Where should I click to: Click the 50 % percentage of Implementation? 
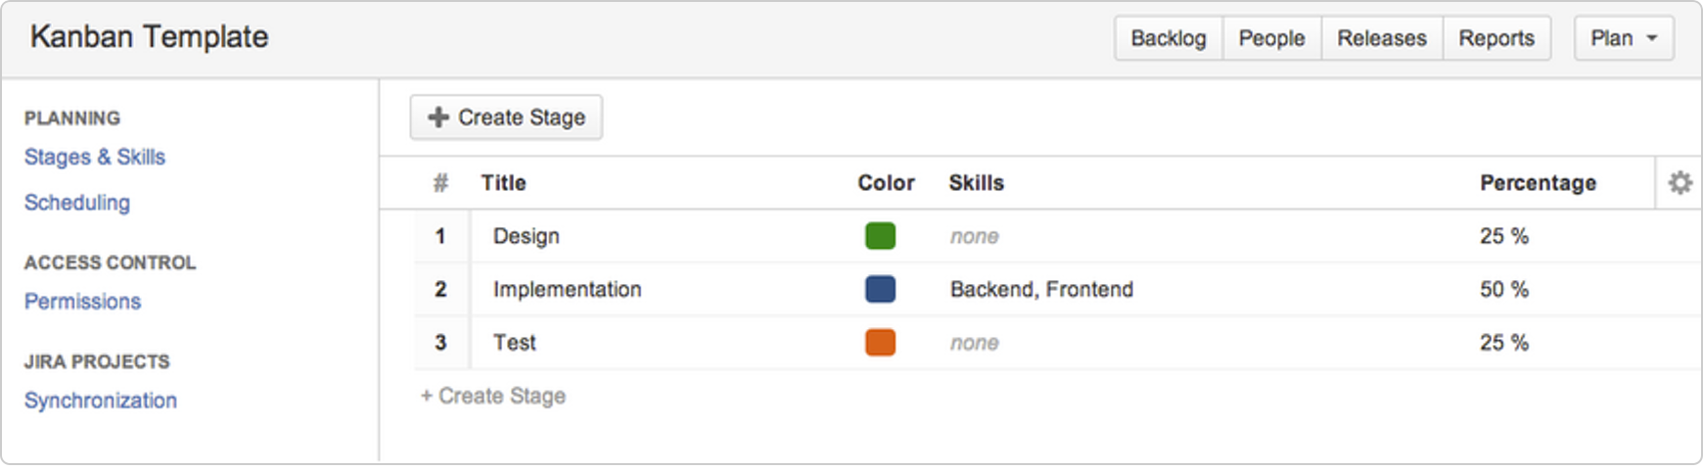click(1504, 289)
